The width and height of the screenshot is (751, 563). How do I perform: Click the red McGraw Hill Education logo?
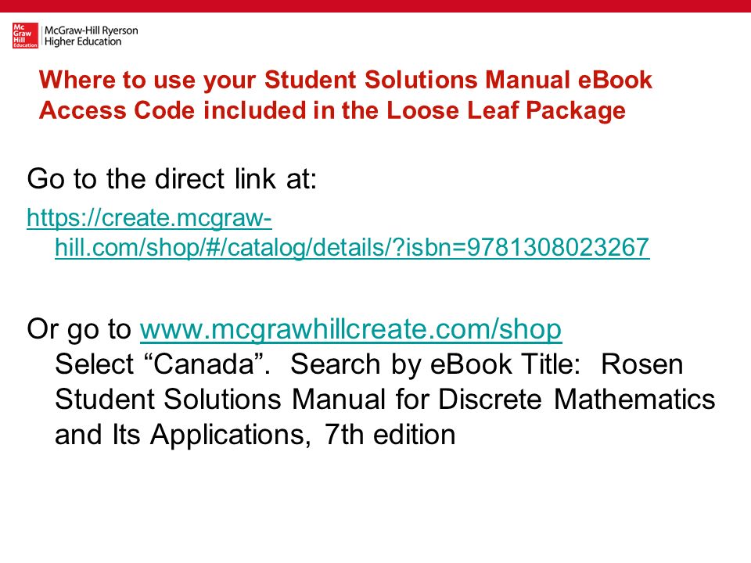click(x=25, y=36)
